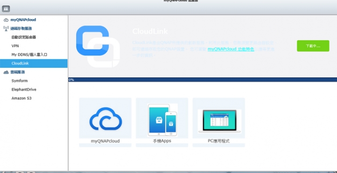The height and width of the screenshot is (173, 337).
Task: Click the green 下載中... button
Action: tap(313, 46)
